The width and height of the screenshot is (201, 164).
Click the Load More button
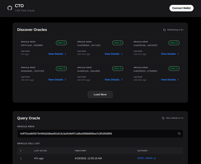click(100, 94)
